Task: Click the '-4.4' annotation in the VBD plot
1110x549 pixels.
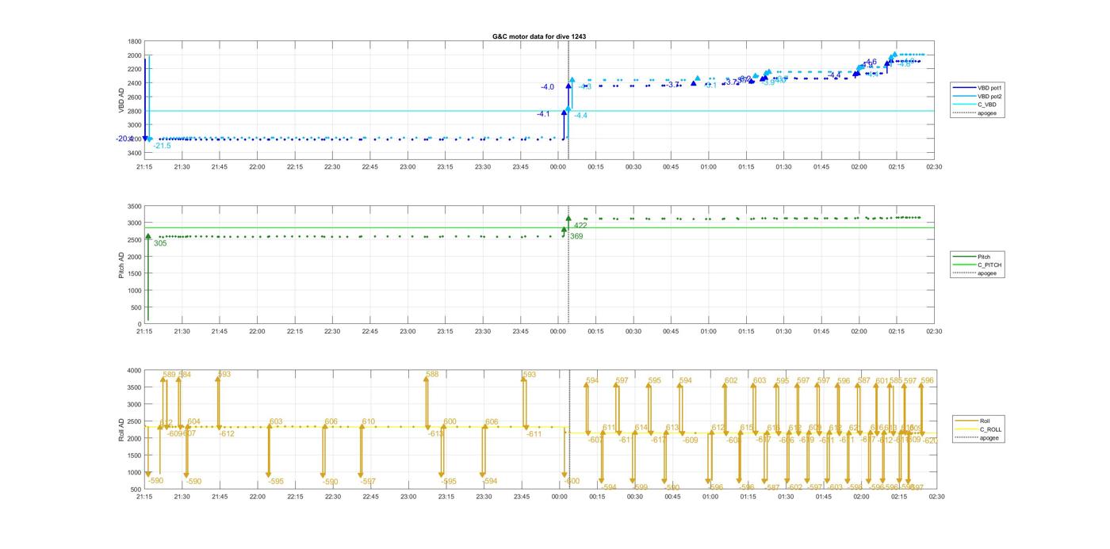Action: pyautogui.click(x=581, y=116)
